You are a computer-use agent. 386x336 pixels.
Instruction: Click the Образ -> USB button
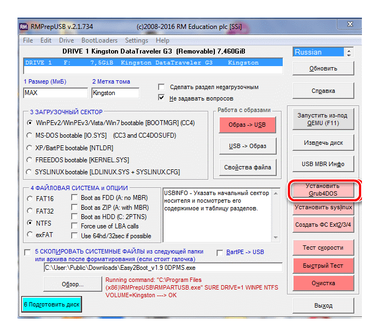click(x=248, y=125)
